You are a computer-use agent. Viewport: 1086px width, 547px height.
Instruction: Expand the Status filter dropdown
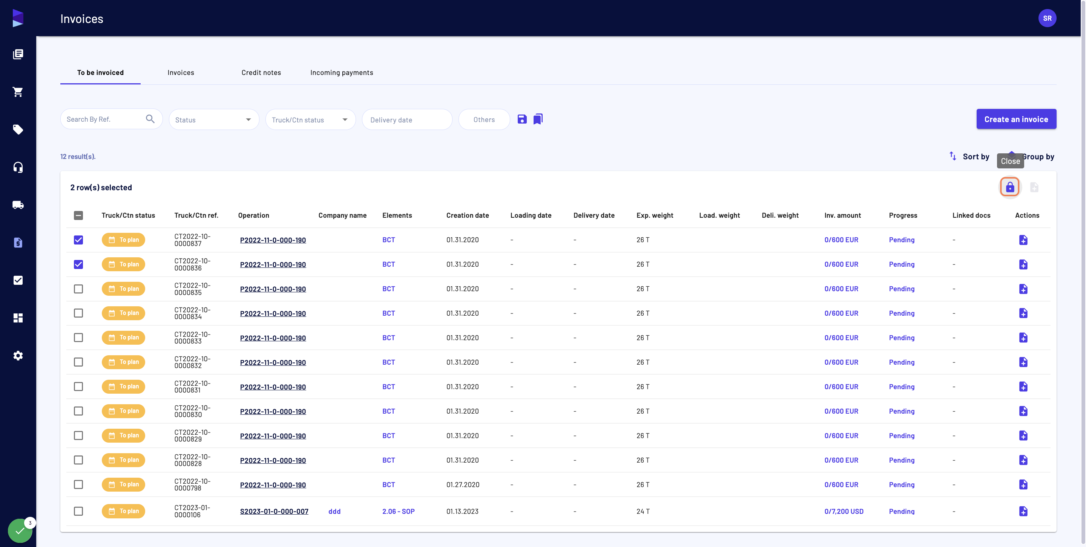[x=214, y=119]
